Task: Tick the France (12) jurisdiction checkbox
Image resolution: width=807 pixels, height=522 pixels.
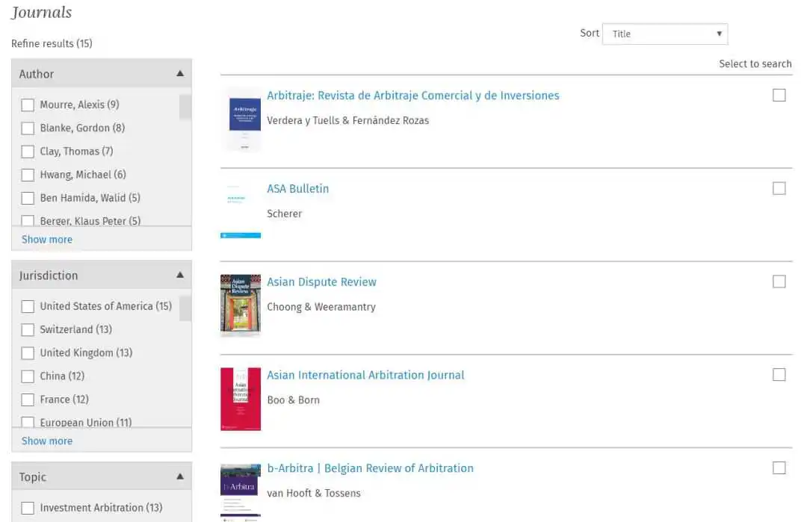Action: [x=28, y=400]
